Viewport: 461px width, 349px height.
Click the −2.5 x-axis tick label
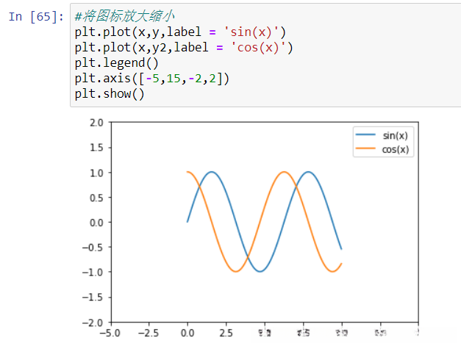click(x=149, y=333)
